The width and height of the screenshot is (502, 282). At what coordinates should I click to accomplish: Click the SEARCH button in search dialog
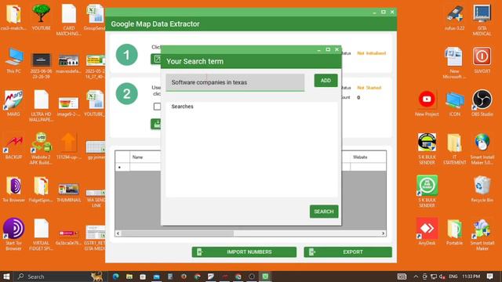click(324, 211)
